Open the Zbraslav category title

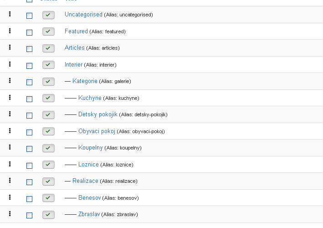click(89, 214)
